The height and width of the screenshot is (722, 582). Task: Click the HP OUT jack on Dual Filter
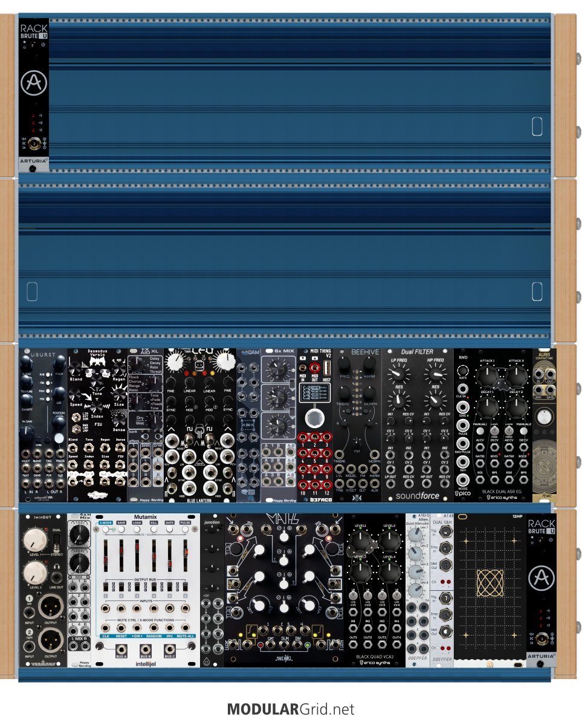(426, 484)
